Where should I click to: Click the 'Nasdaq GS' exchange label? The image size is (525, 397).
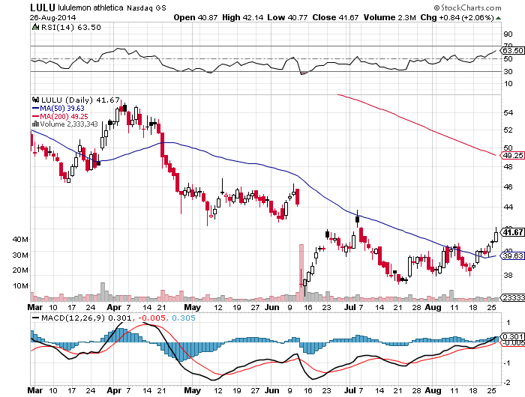point(146,8)
